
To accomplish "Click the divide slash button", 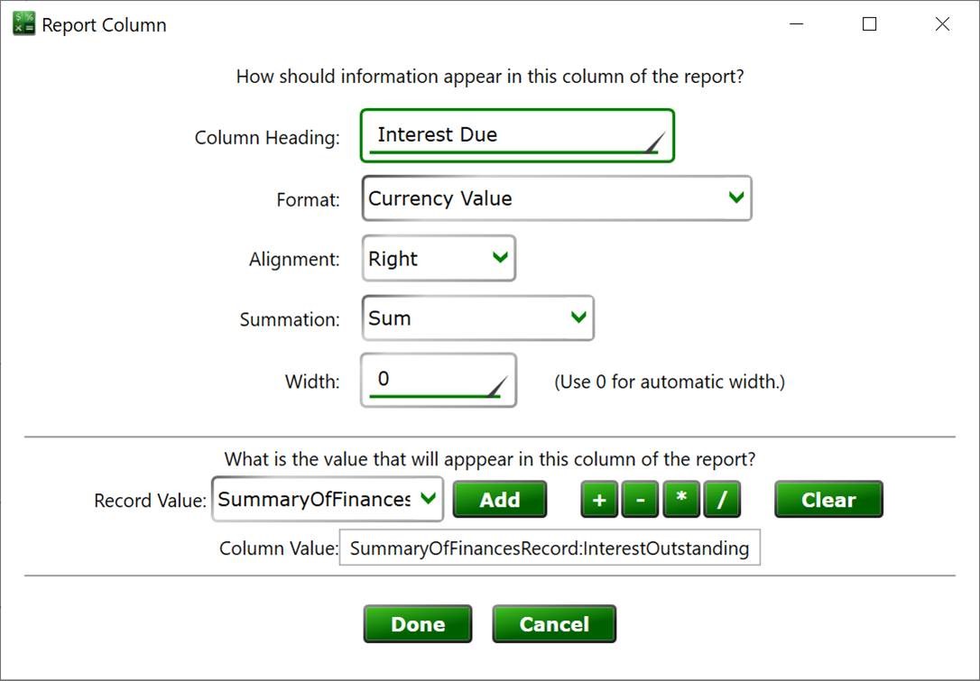I will pos(722,500).
